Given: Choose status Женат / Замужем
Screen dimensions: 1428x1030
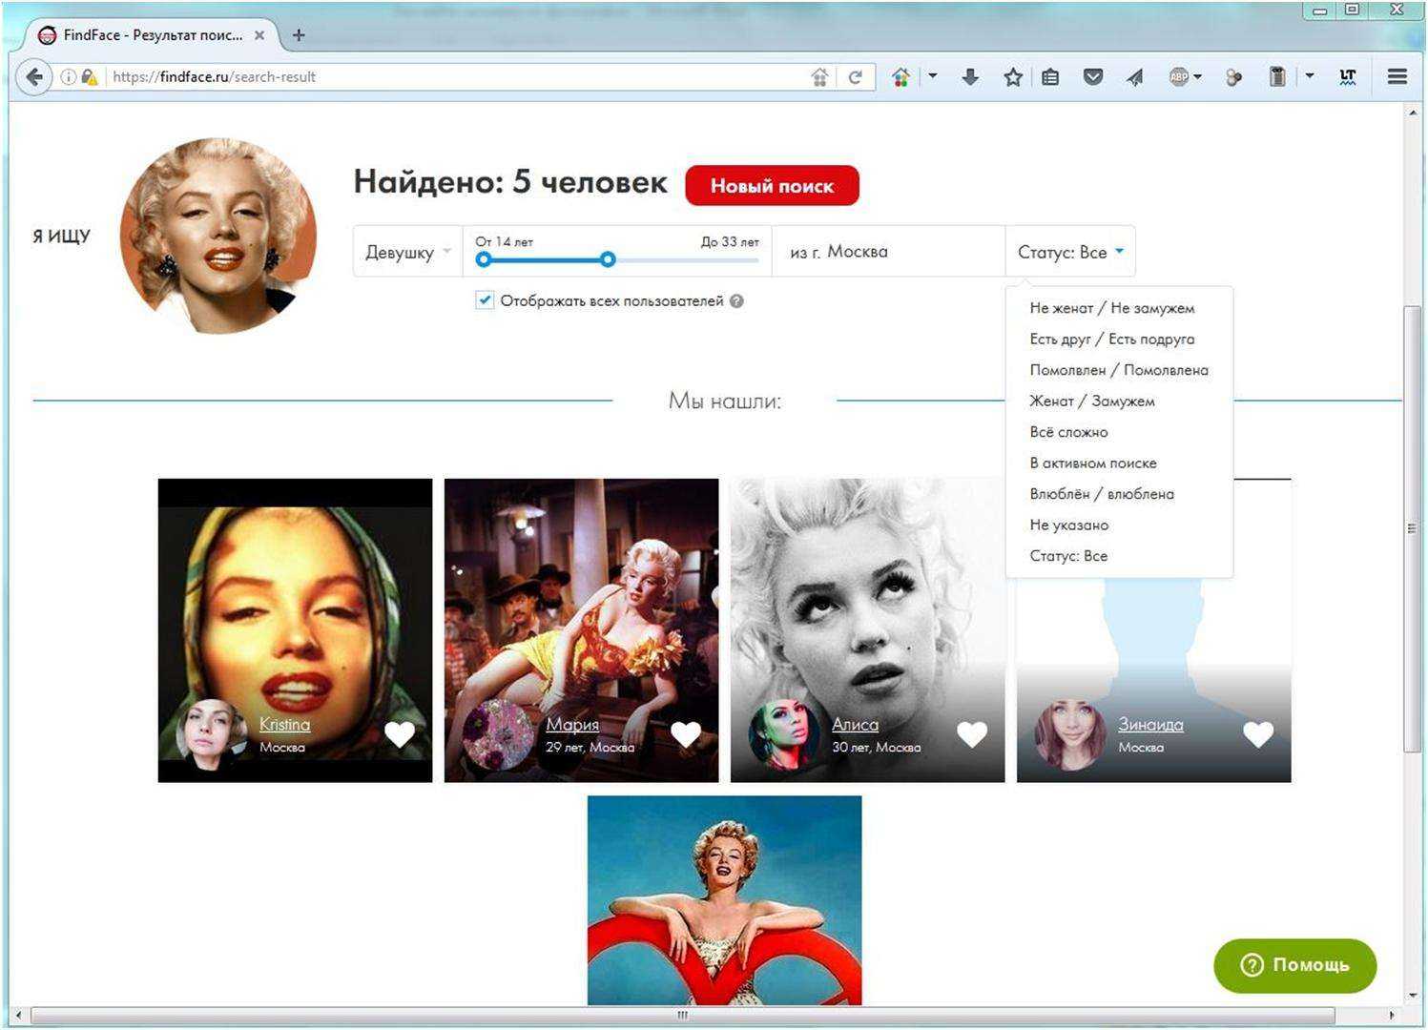Looking at the screenshot, I should point(1092,401).
